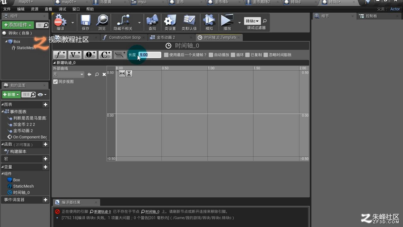Click the 新建轨迹_0 link in compiler results
Screen dimensions: 403x227
(102, 212)
